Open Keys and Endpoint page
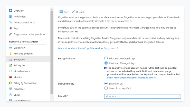 click(x=24, y=53)
